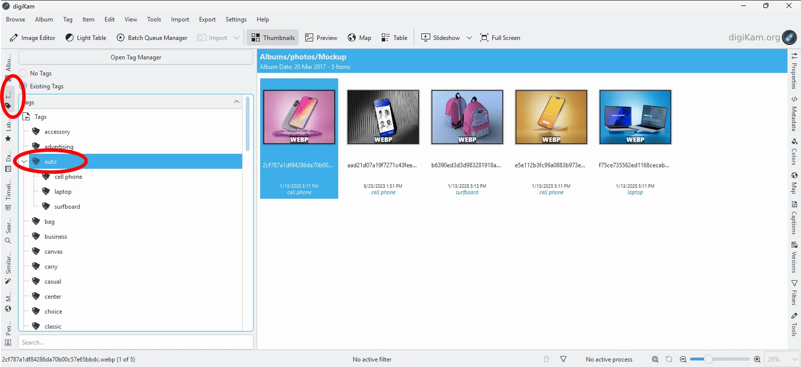Select the bag tag

click(49, 222)
